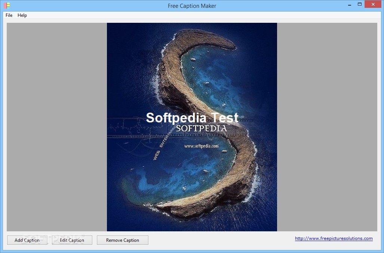
Task: Click the Free Caption Maker app icon
Action: (7, 5)
